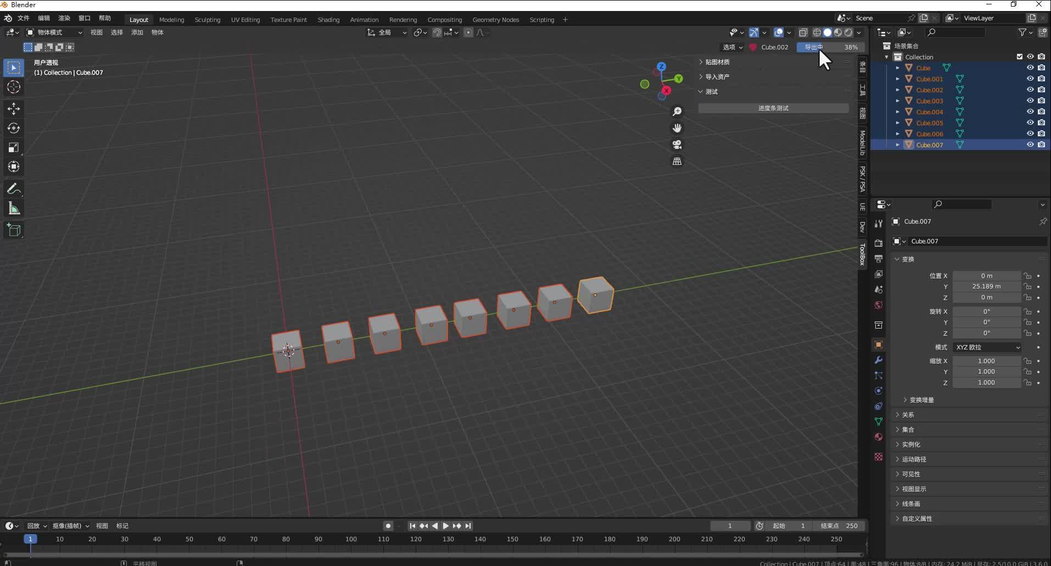The width and height of the screenshot is (1051, 566).
Task: Enable proportional editing toggle
Action: [468, 32]
